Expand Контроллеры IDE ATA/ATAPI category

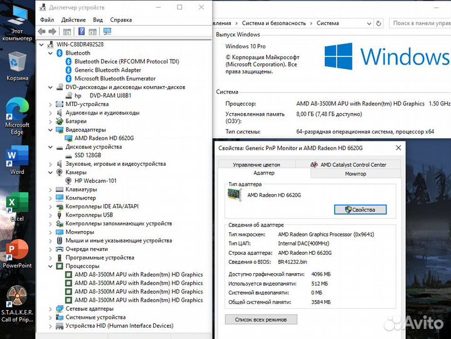tap(50, 207)
